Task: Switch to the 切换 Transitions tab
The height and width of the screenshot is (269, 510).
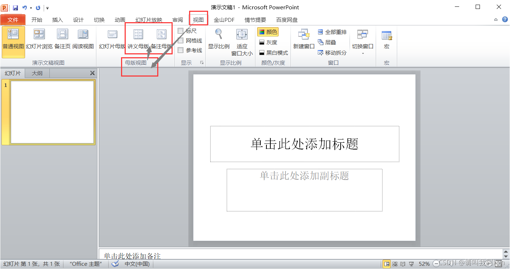Action: tap(99, 20)
